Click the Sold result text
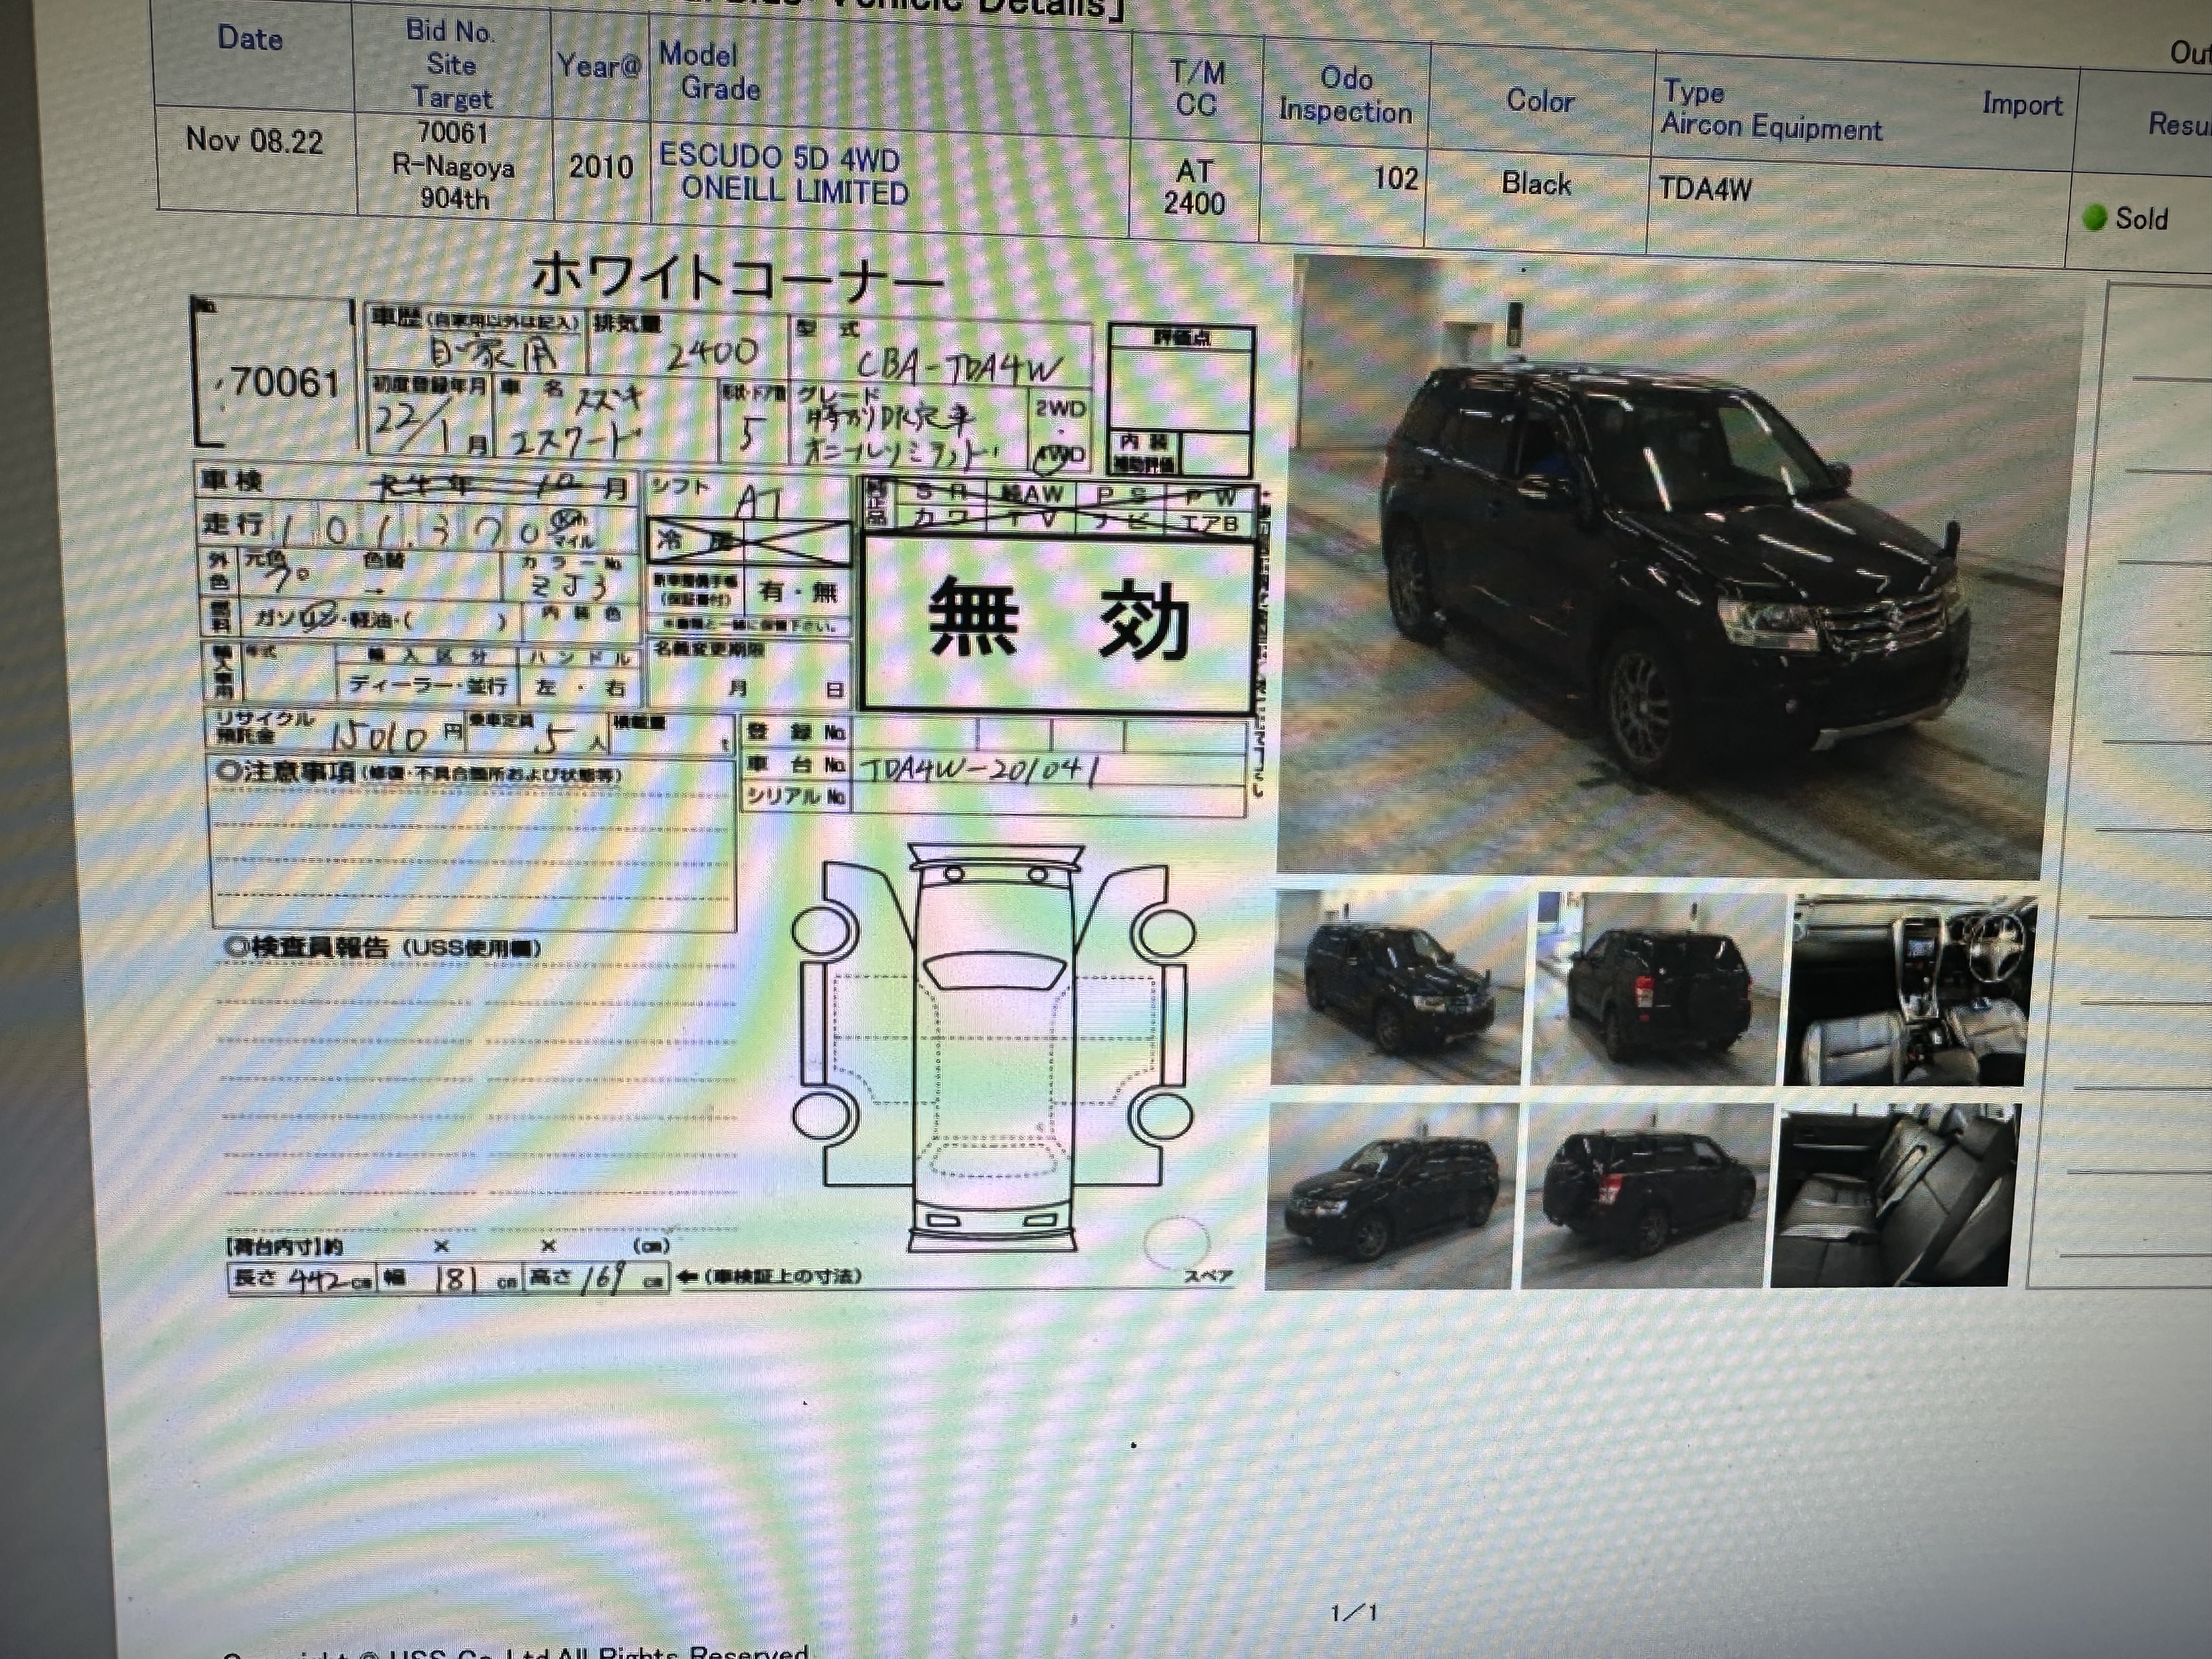Image resolution: width=2212 pixels, height=1659 pixels. point(2141,219)
